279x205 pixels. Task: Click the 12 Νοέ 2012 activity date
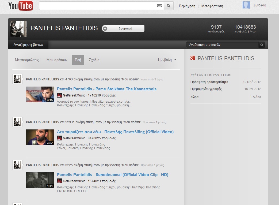pos(252,82)
